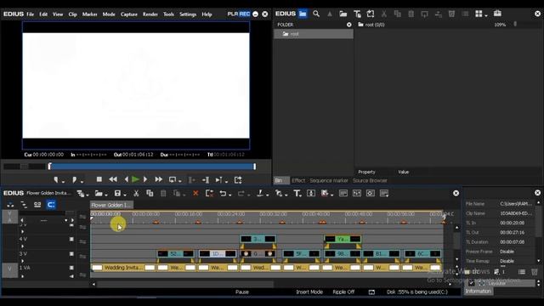Click the Voice Over icon
The width and height of the screenshot is (544, 306).
(x=311, y=193)
